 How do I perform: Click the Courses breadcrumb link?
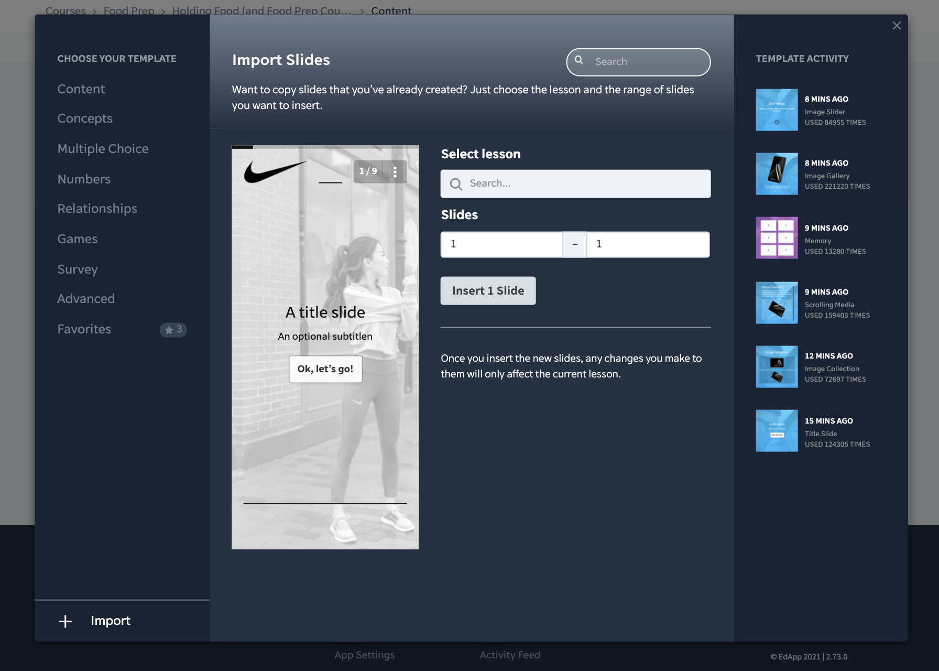(x=65, y=10)
